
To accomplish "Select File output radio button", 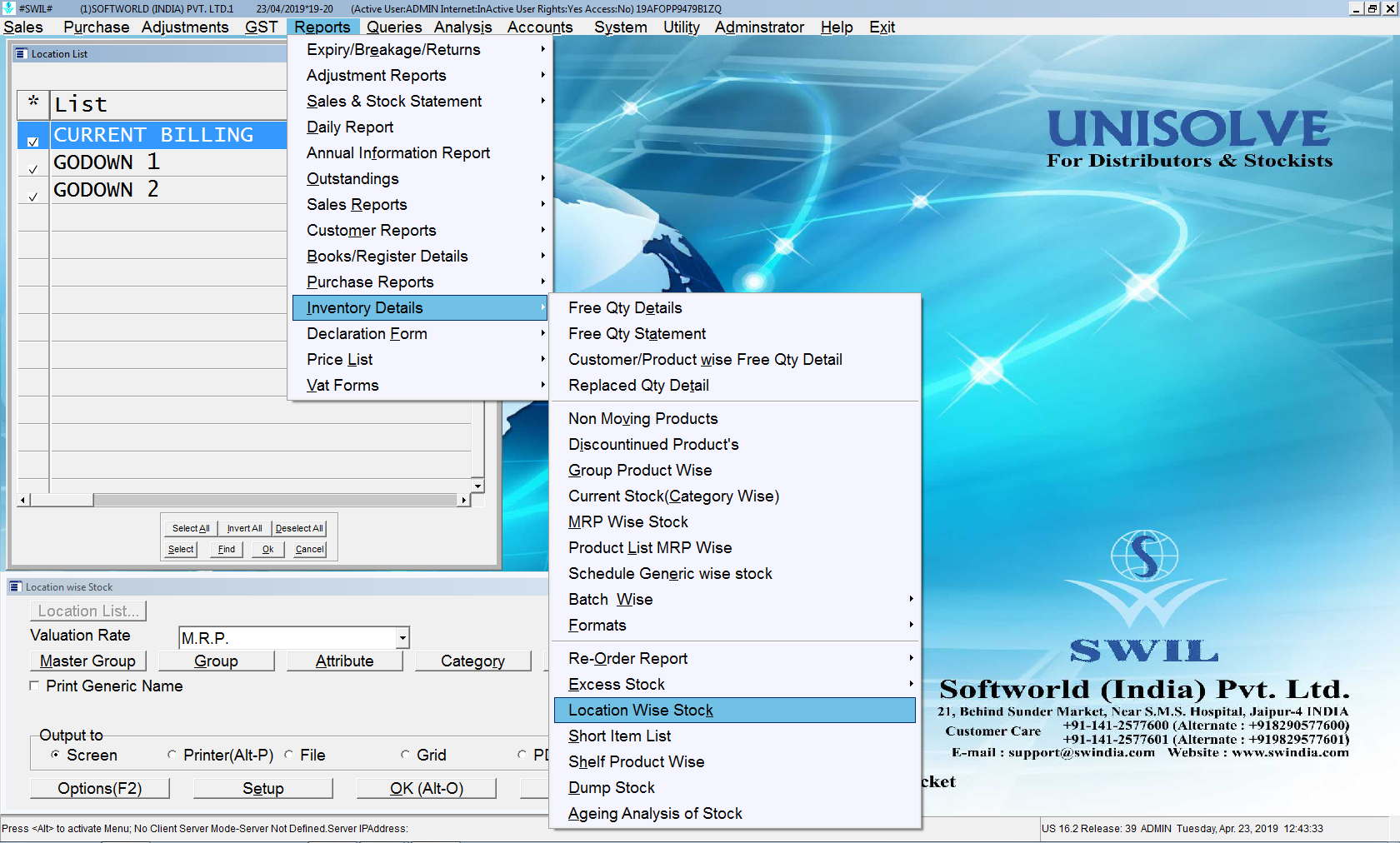I will click(288, 755).
